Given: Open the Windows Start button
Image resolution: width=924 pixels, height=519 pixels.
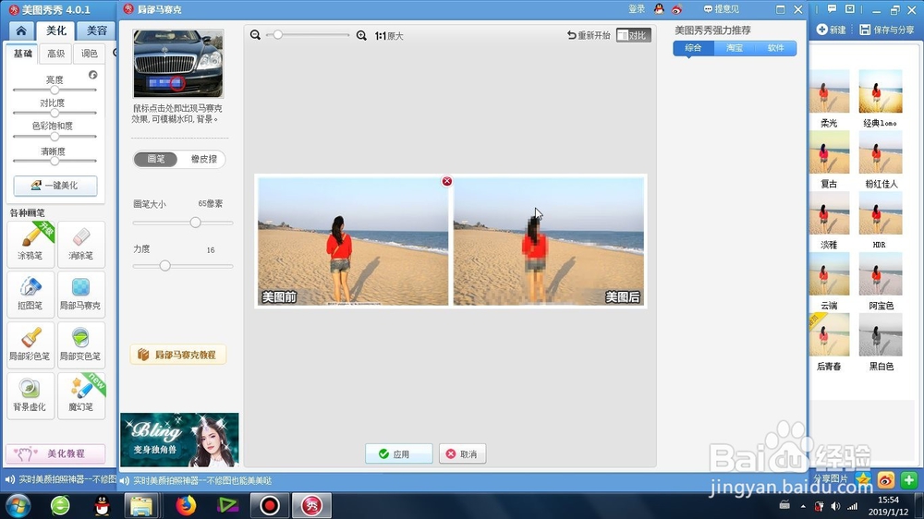Looking at the screenshot, I should [x=18, y=505].
